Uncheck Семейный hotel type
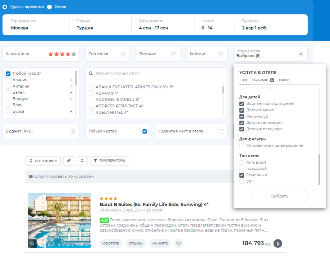The width and height of the screenshot is (330, 256). click(242, 175)
